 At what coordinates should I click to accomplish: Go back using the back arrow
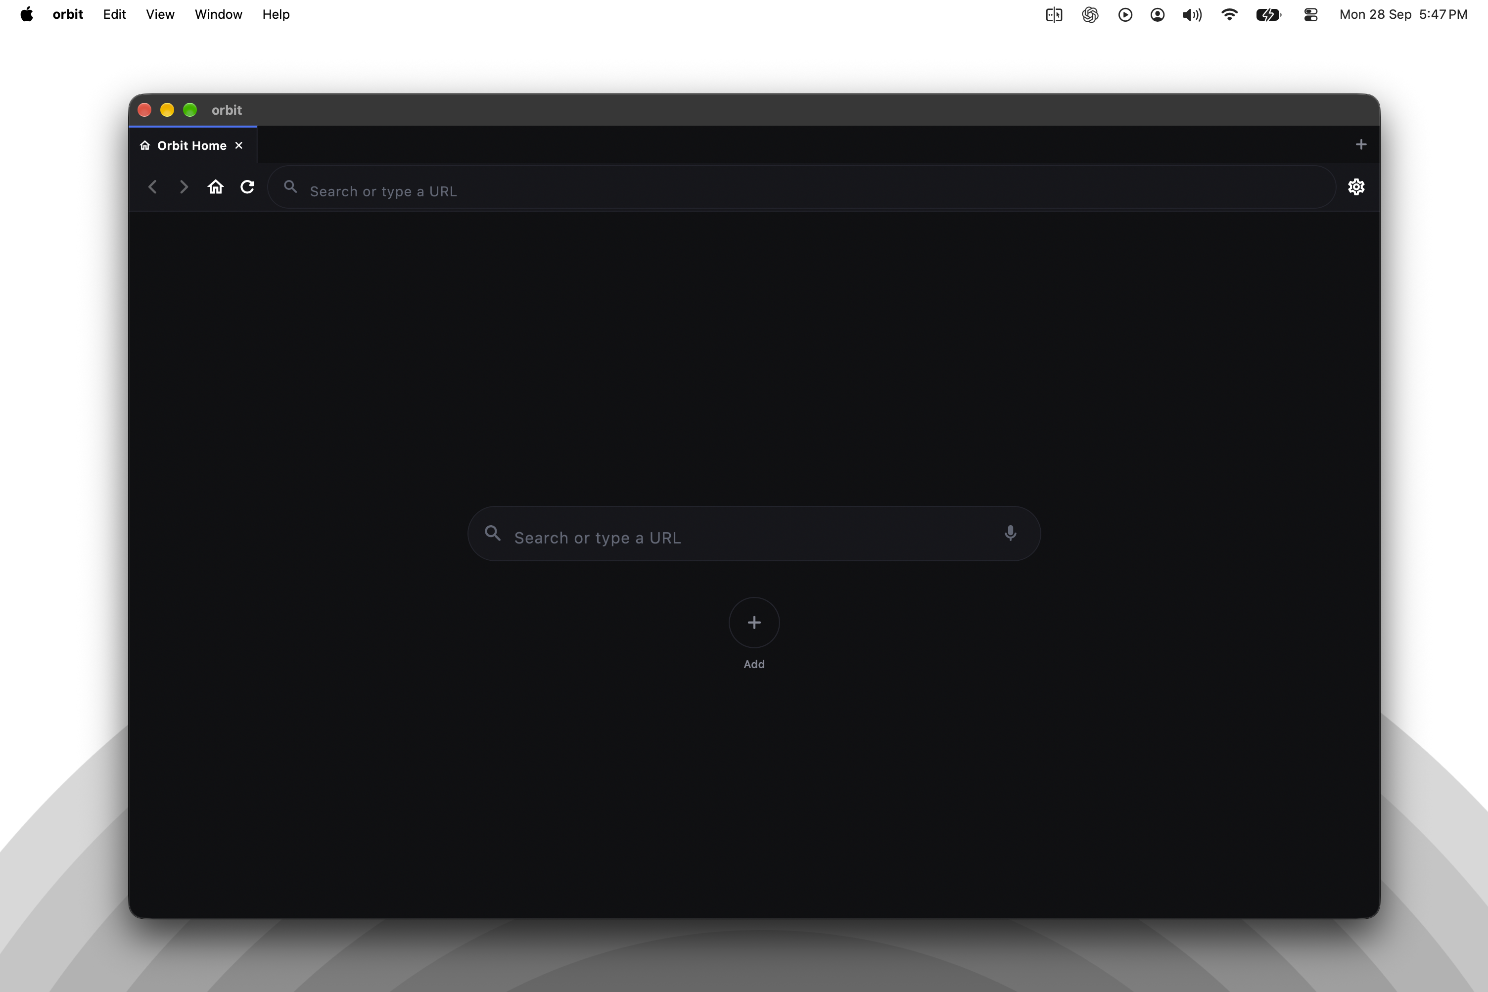152,186
